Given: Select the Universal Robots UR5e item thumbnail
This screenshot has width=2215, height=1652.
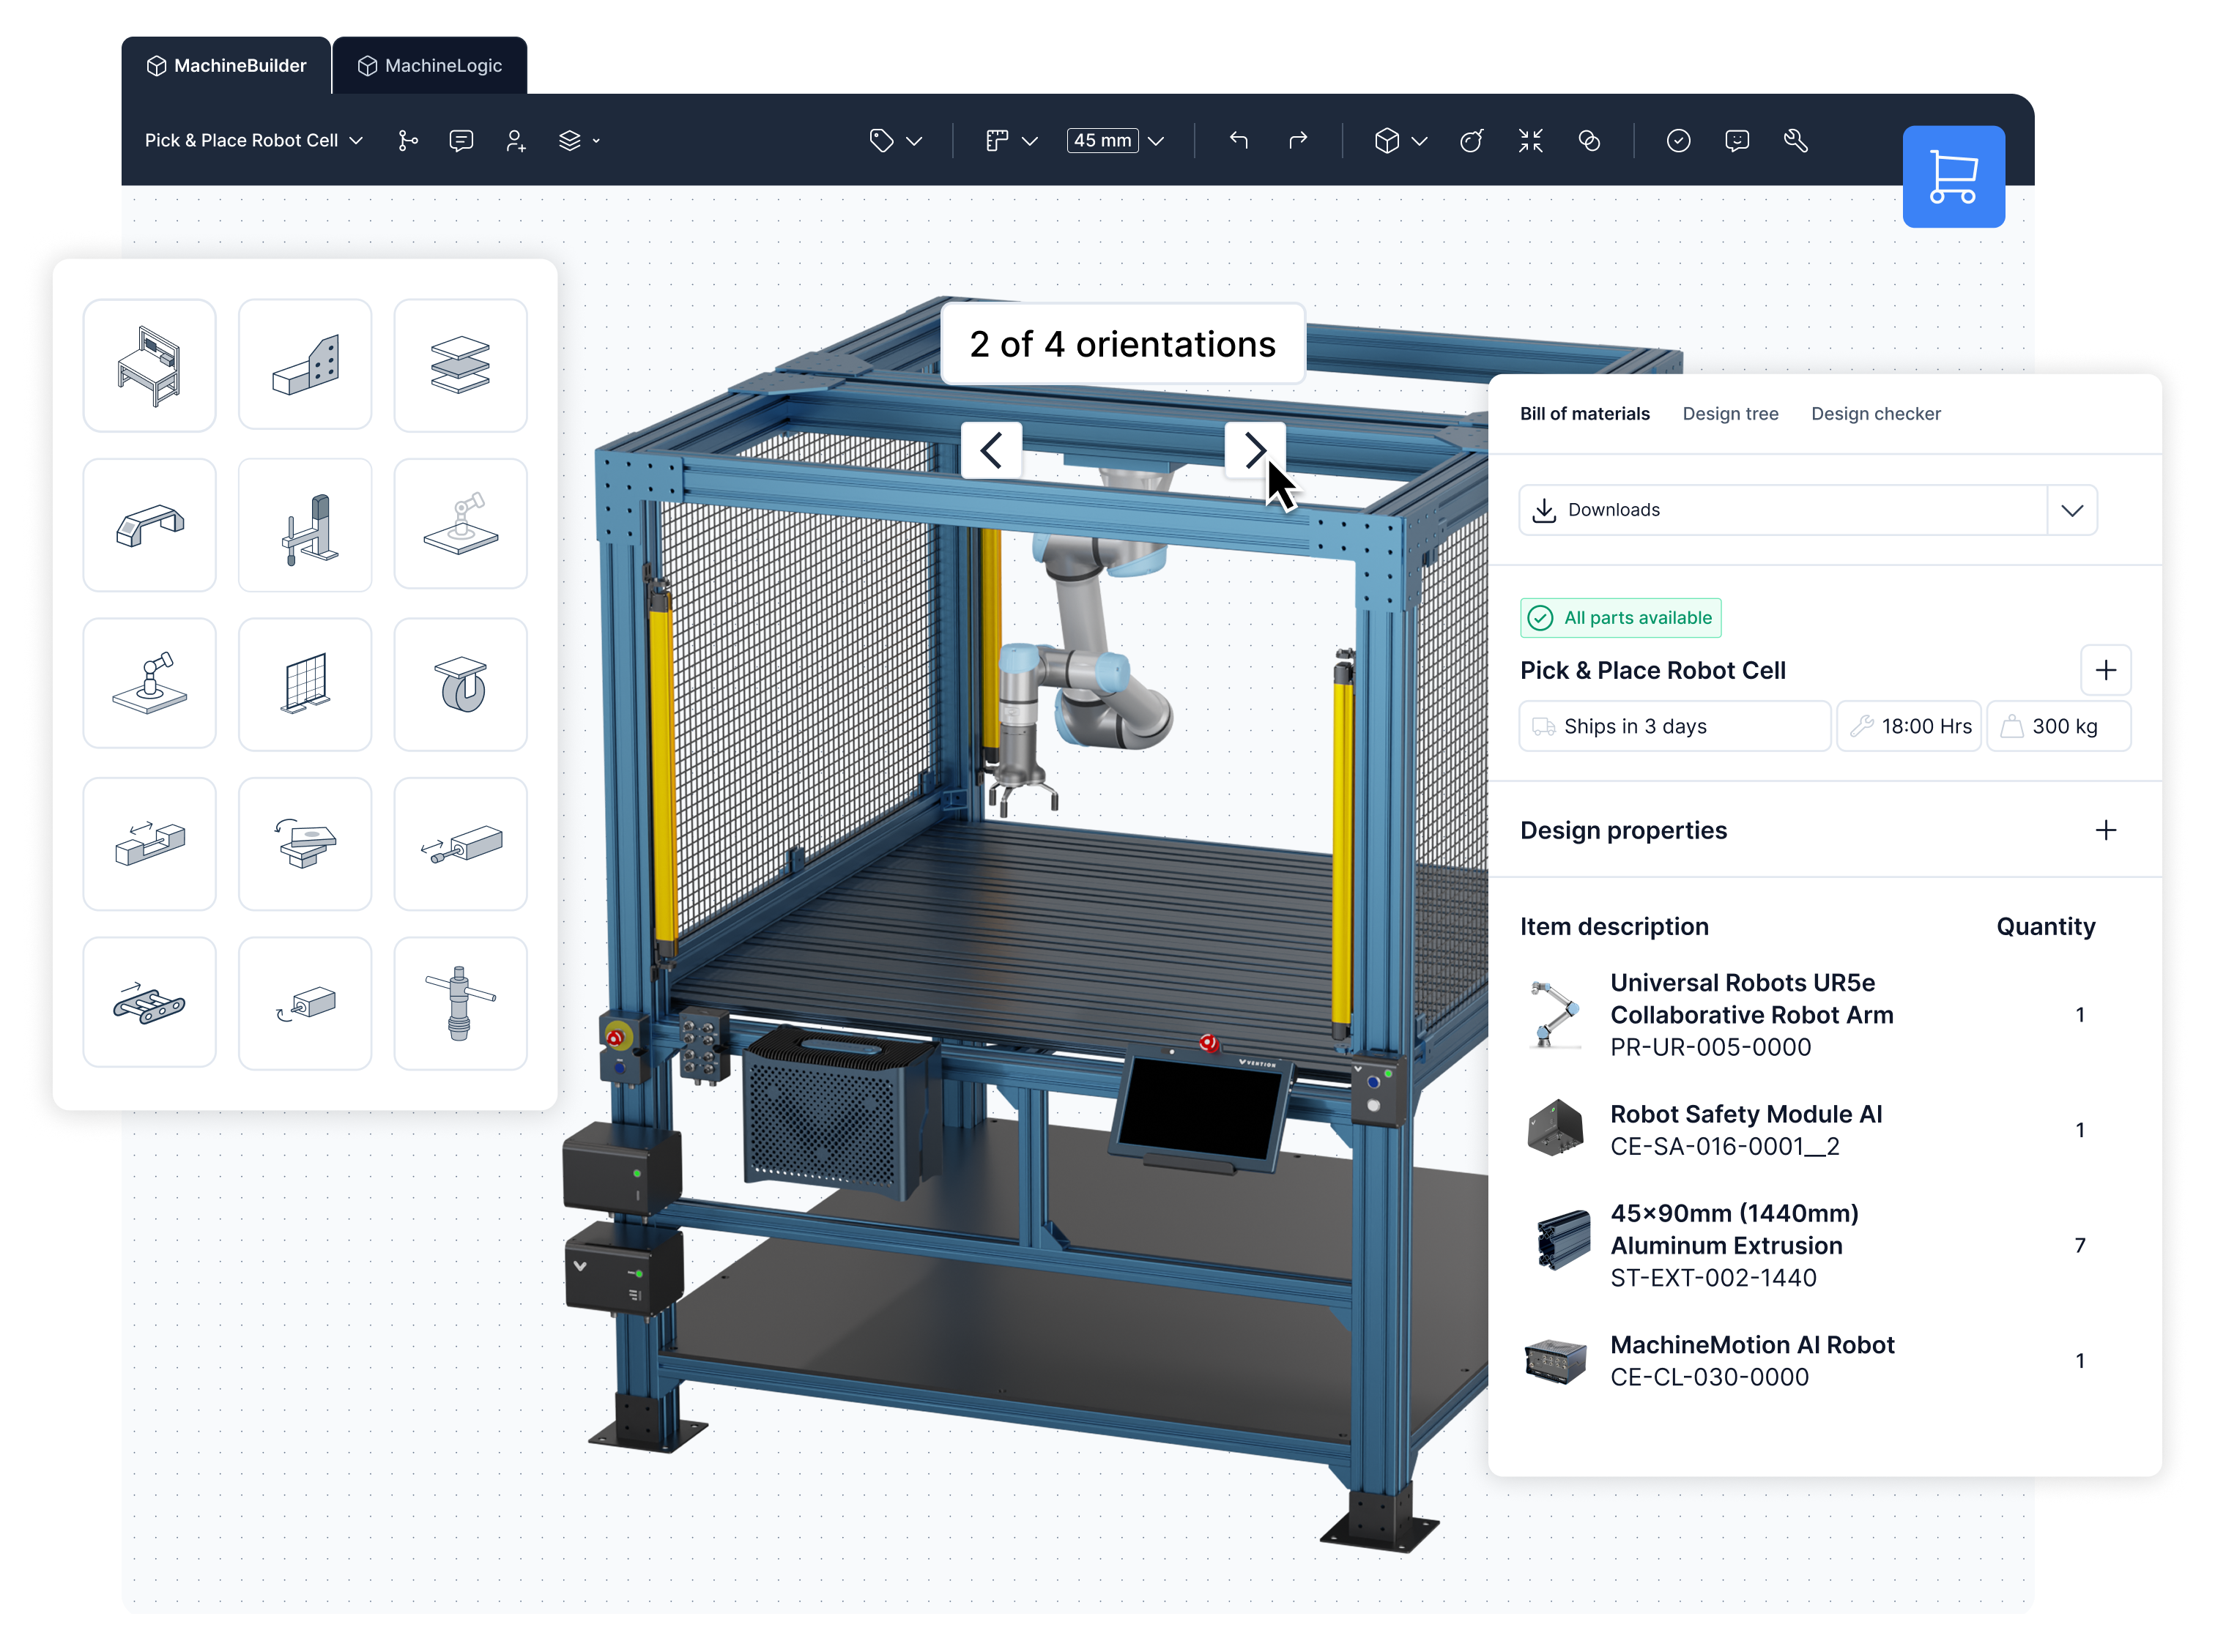Looking at the screenshot, I should coord(1555,1014).
